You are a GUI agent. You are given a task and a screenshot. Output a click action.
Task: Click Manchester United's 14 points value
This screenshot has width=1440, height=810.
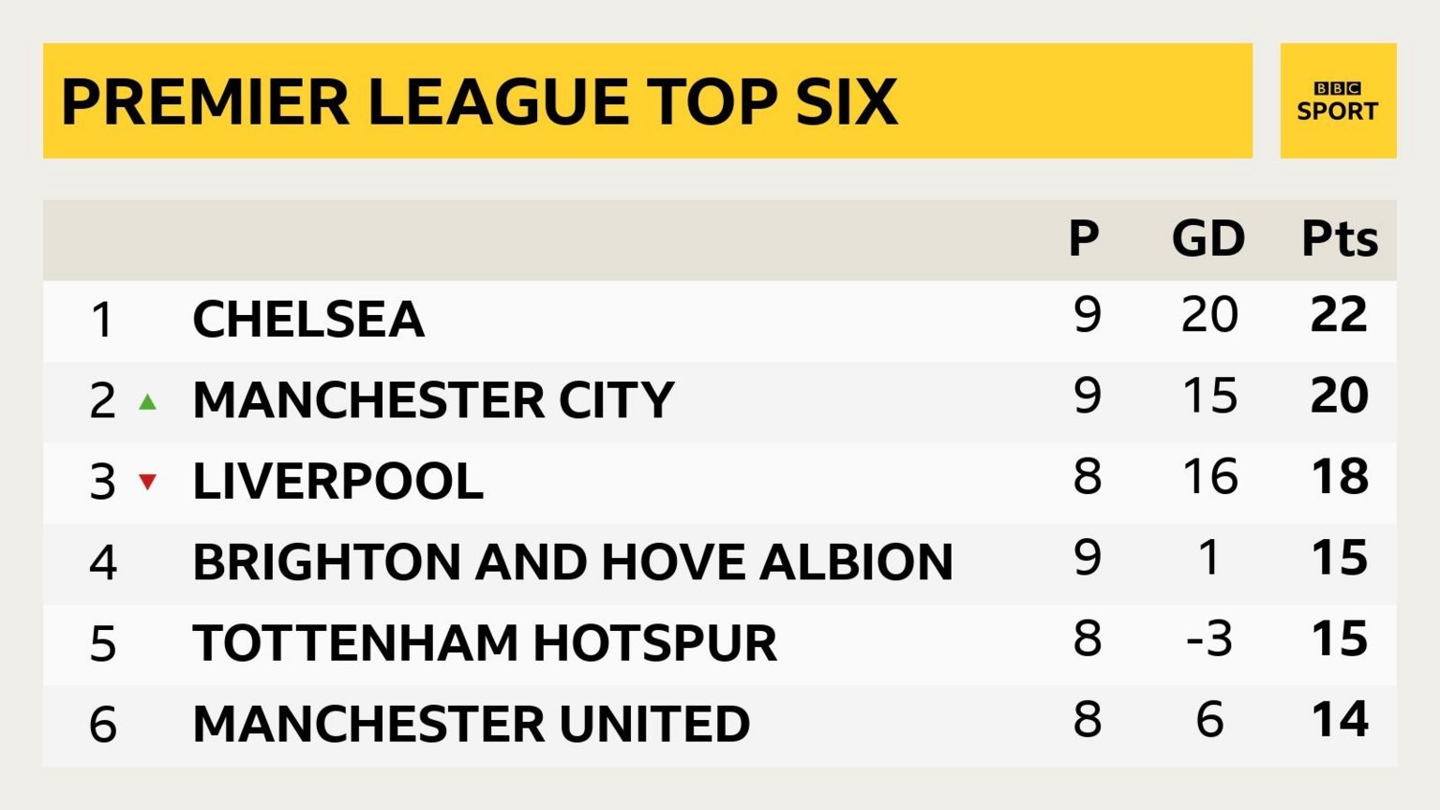[x=1339, y=720]
